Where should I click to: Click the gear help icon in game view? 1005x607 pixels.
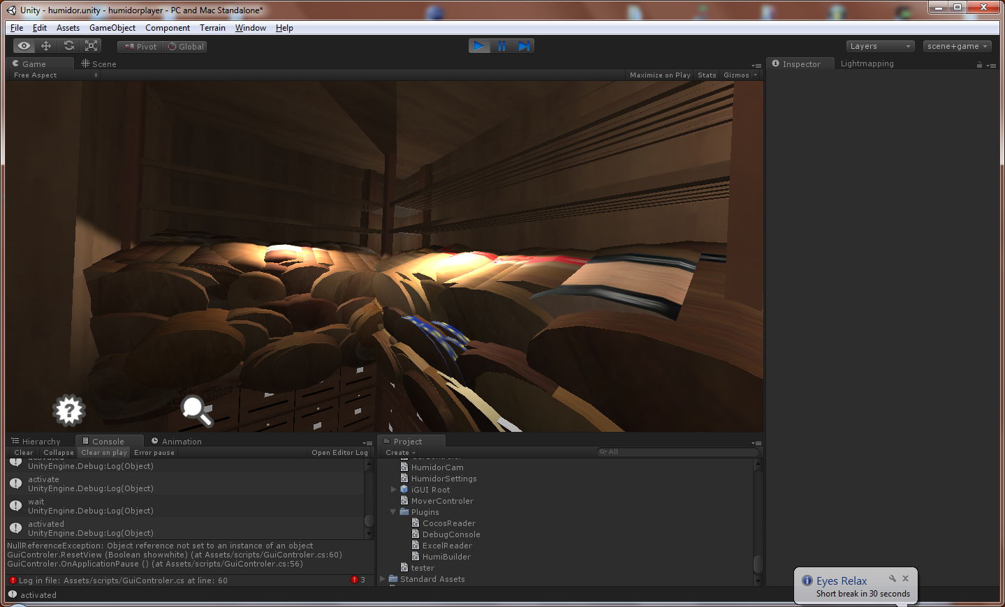[69, 410]
